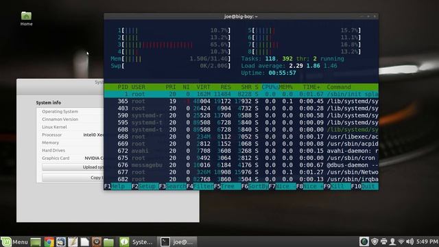Click the dark globe tray icon
The height and width of the screenshot is (247, 439).
pos(364,242)
